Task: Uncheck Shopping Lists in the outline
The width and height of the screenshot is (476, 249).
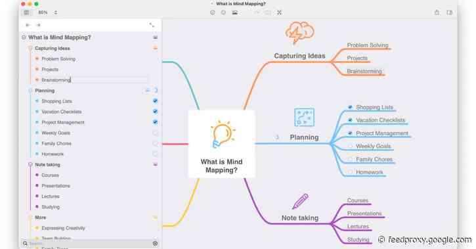Action: (156, 101)
